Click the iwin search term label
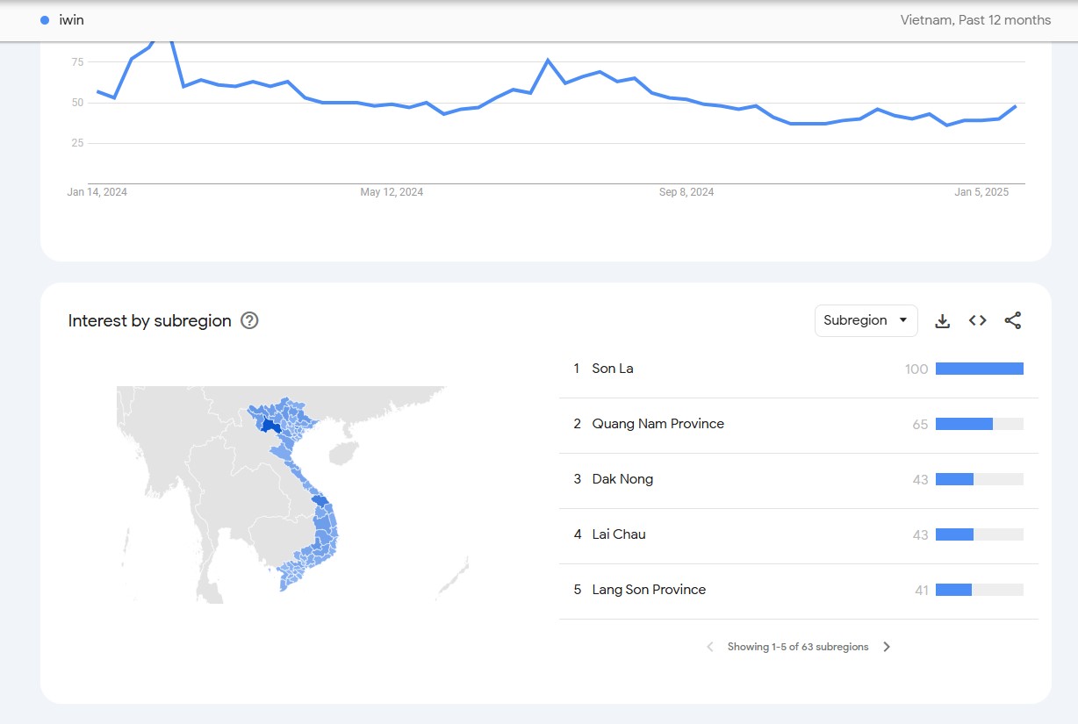This screenshot has width=1078, height=724. pyautogui.click(x=72, y=19)
